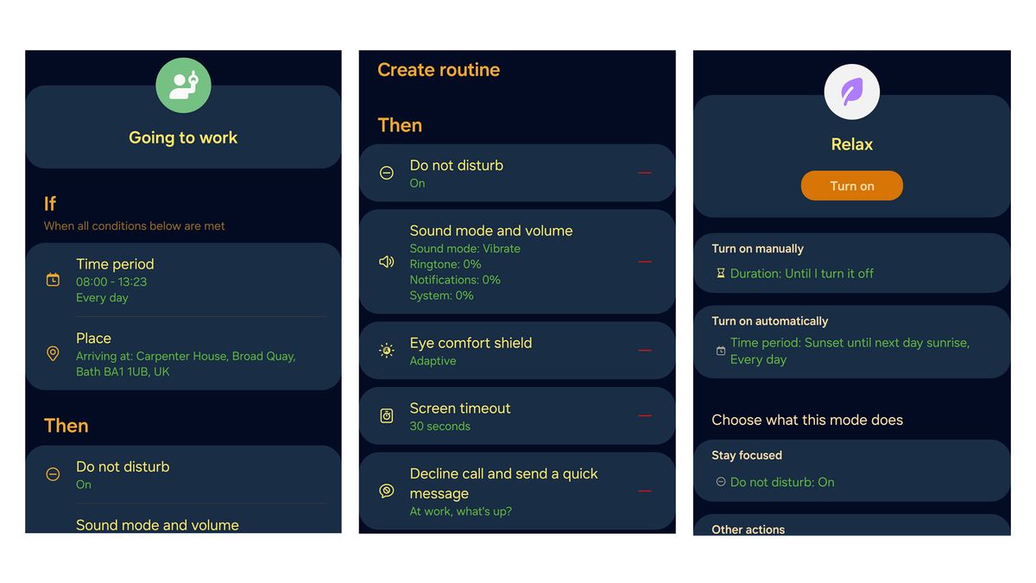Open the Place condition with Carpenter House address
The width and height of the screenshot is (1036, 583).
[x=186, y=355]
